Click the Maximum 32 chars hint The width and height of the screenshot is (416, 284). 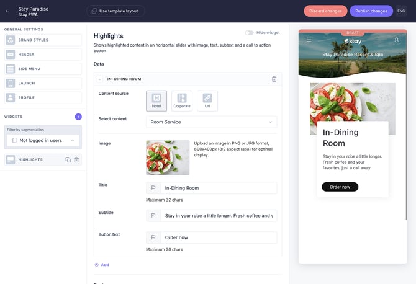(164, 200)
